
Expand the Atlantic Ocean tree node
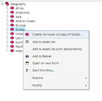pos(7,21)
